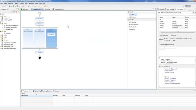Open the PHP perspective button
This screenshot has width=196, height=110.
(188, 6)
